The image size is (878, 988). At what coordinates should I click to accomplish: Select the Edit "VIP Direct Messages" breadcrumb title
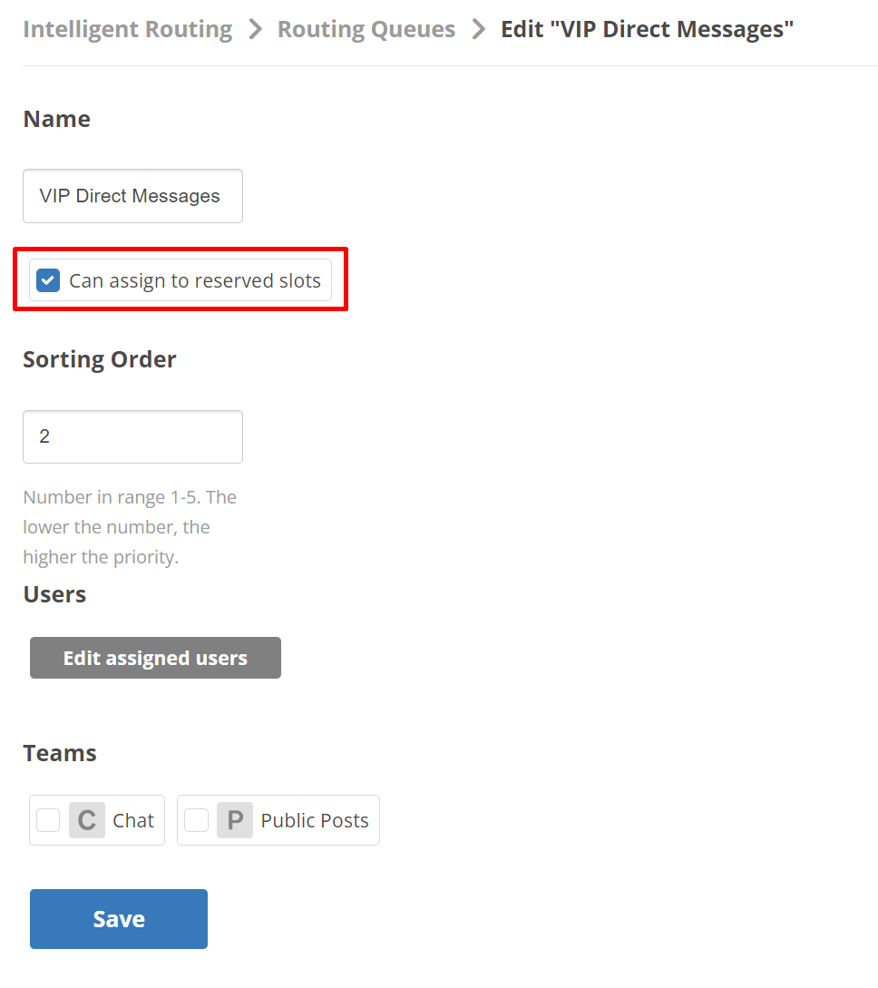tap(647, 30)
